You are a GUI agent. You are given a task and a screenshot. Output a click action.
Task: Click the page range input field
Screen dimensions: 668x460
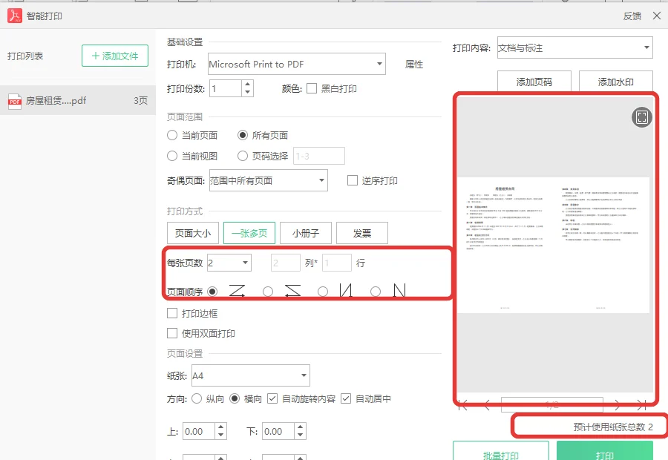click(x=319, y=156)
